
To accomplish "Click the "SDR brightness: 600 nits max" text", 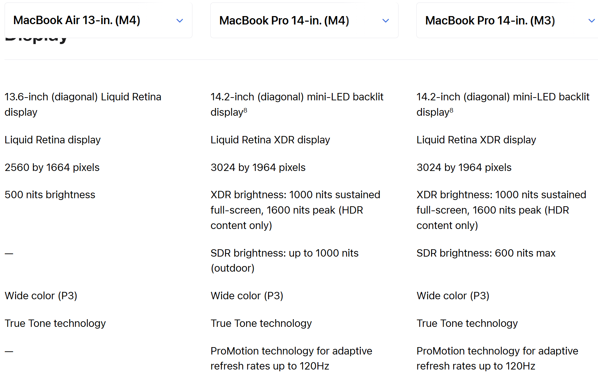I will click(x=486, y=253).
